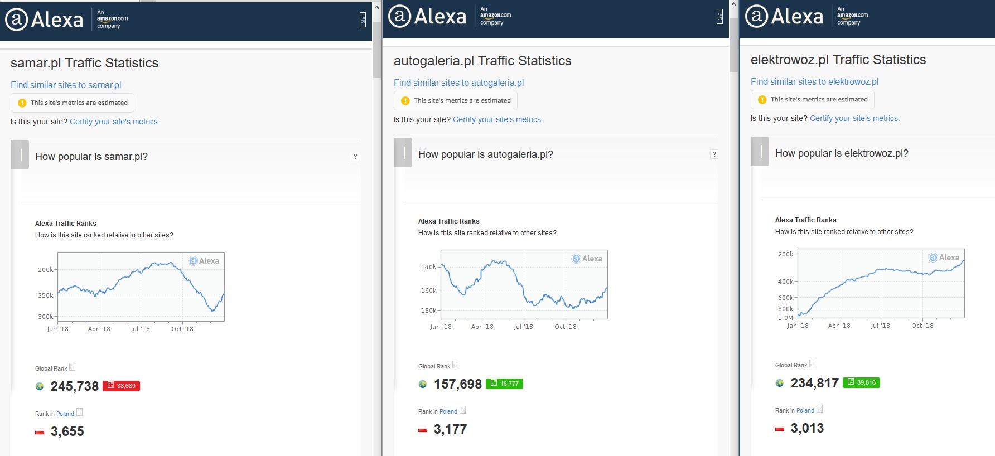Click Certify your site's metrics for samar.pl
Screen dimensions: 995x456
114,122
